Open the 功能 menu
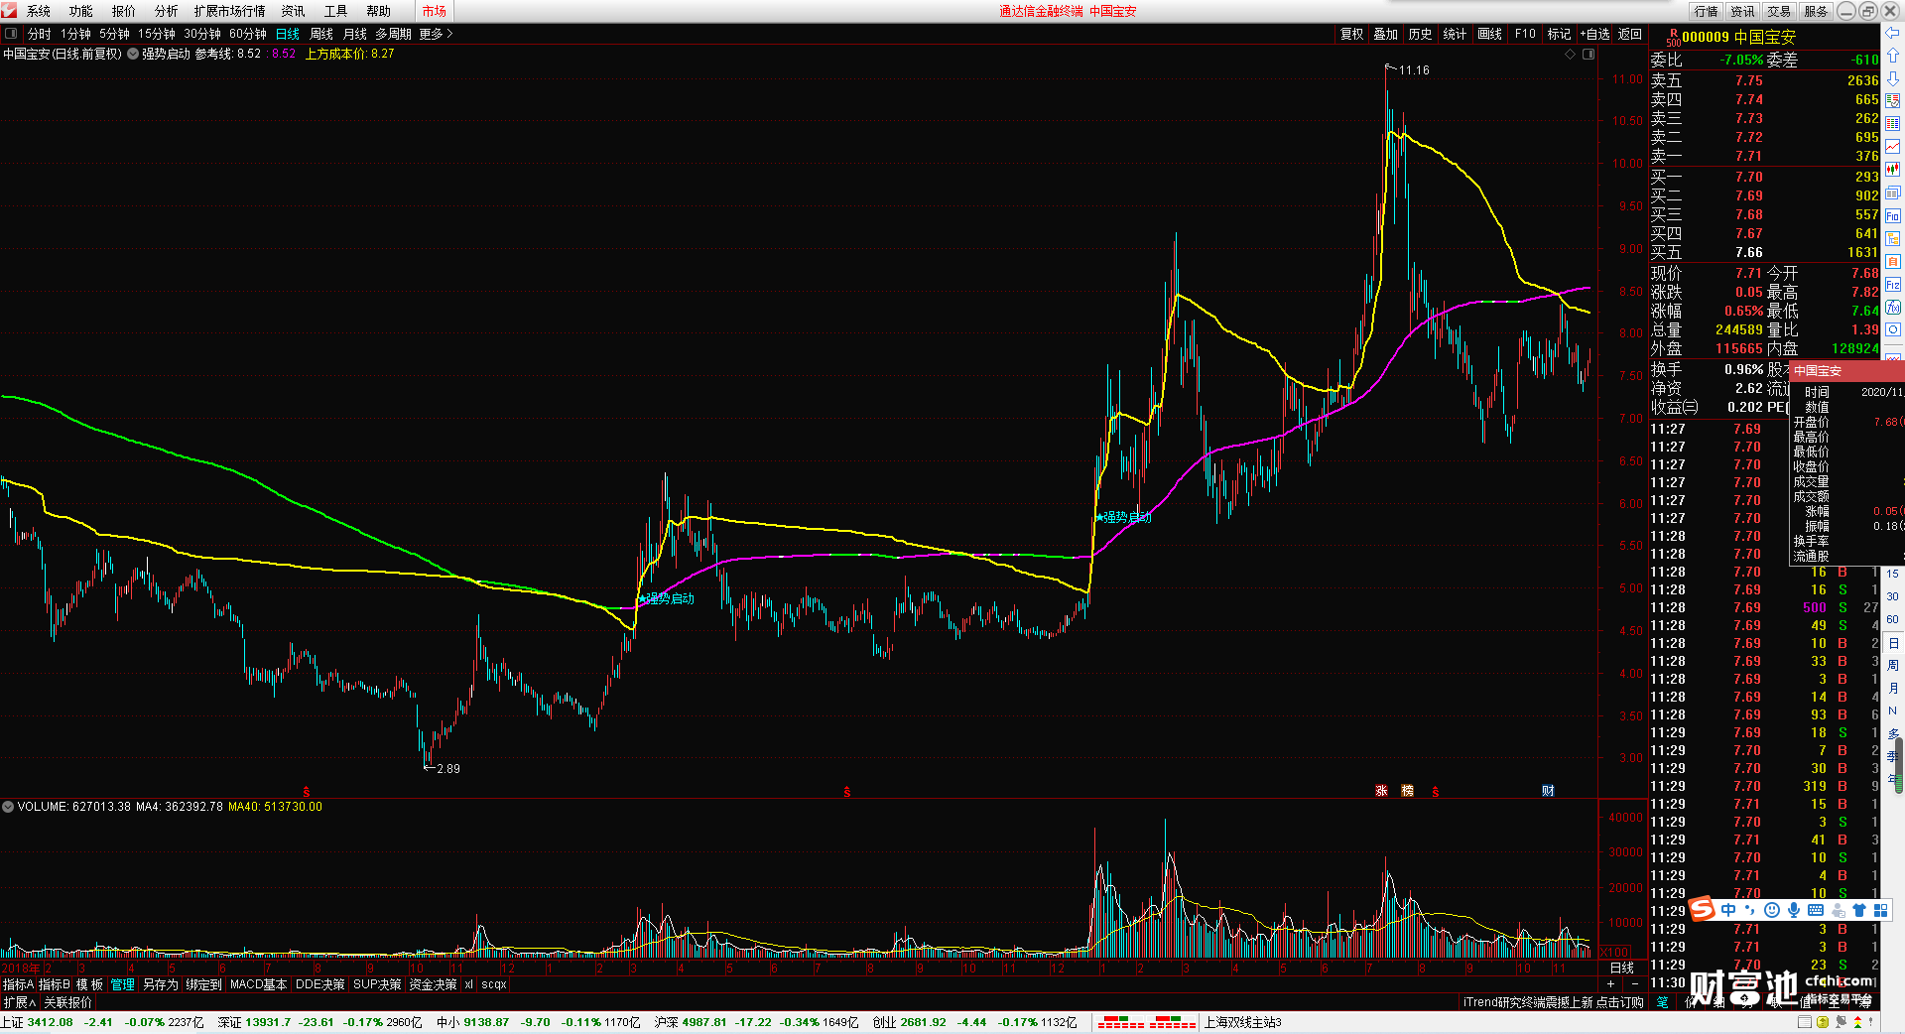The image size is (1905, 1034). click(81, 11)
